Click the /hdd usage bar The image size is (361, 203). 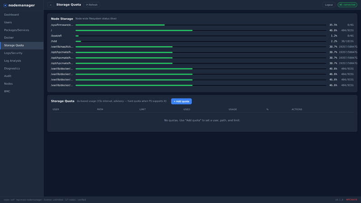point(201,42)
